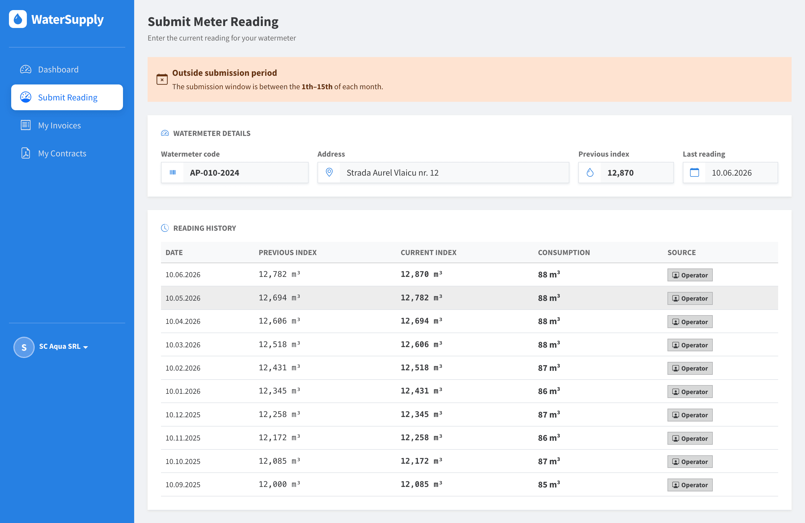Screen dimensions: 805x523
Task: Click the Operator badge in the 10.05.2026 row
Action: [x=690, y=299]
